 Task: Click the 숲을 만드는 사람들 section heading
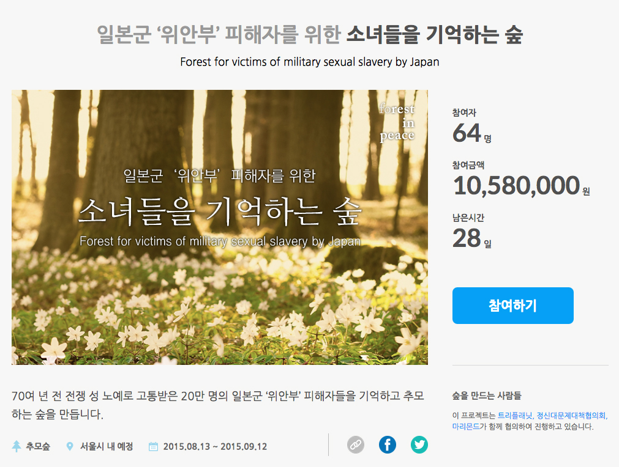[487, 395]
